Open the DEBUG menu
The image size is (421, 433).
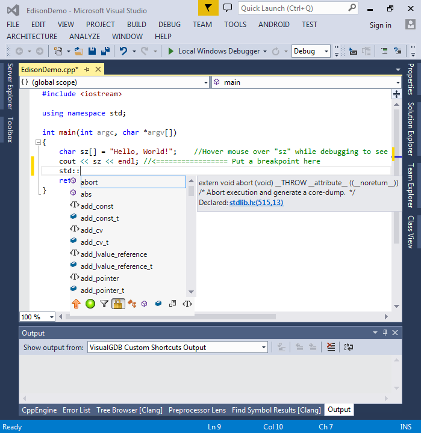click(169, 25)
